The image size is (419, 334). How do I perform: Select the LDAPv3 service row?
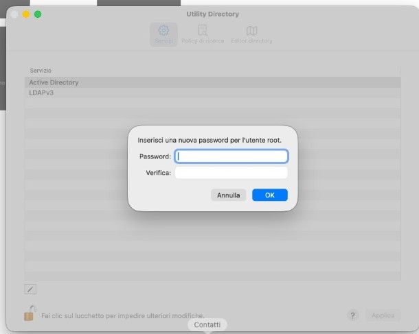tap(213, 93)
